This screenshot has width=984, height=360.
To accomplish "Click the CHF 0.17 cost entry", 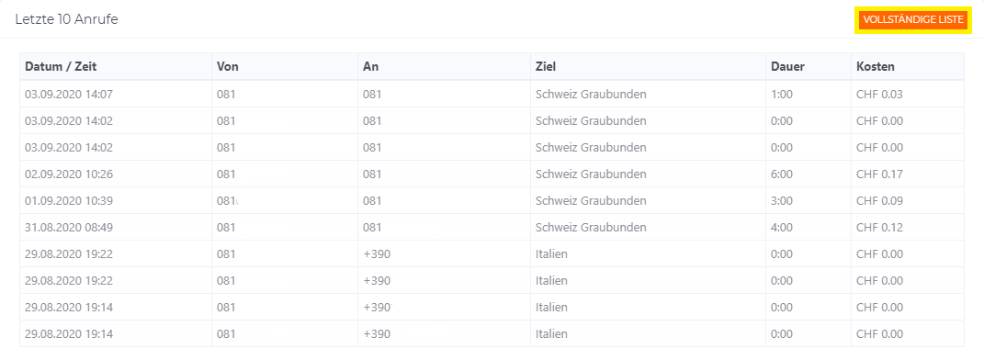I will click(880, 174).
